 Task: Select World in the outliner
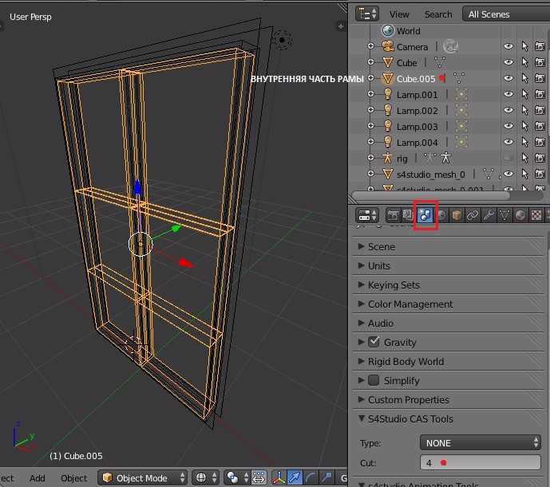[x=408, y=31]
